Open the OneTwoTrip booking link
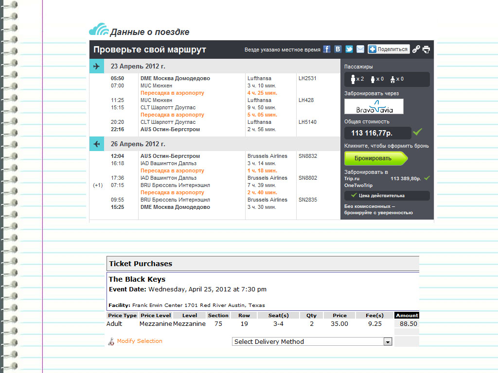498x373 pixels. pos(358,185)
